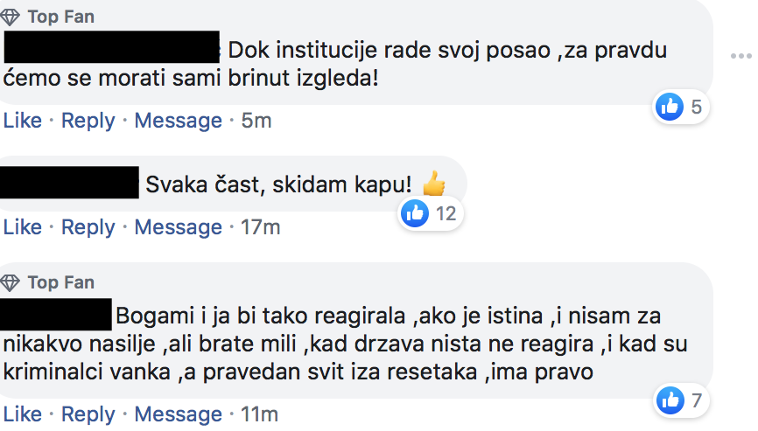Open the 11m timestamp link
This screenshot has height=431, width=758.
pyautogui.click(x=260, y=414)
